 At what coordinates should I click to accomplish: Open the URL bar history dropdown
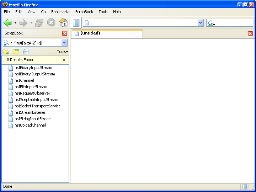[x=200, y=23]
